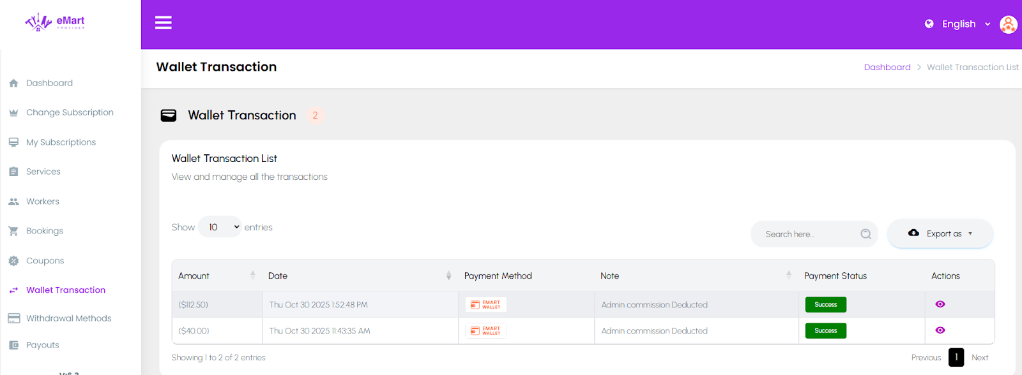Click the Bookings cart icon in sidebar

coord(13,231)
